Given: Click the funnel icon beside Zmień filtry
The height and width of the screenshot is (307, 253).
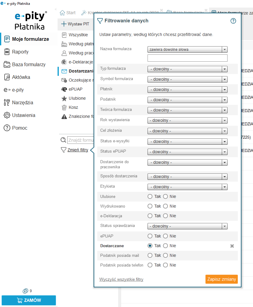Looking at the screenshot, I should [64, 150].
